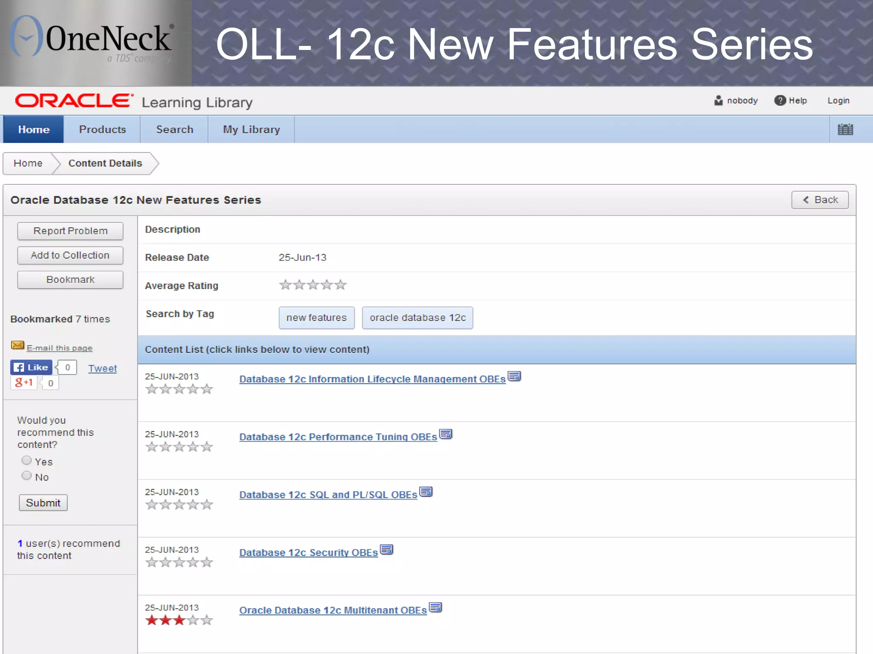Viewport: 873px width, 654px height.
Task: Click the content icon beside Information Lifecycle Management OBEs
Action: 515,377
